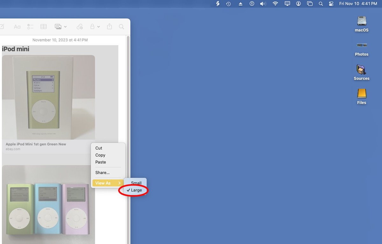The image size is (382, 244).
Task: Switch the attachment view to Small
Action: pos(136,183)
